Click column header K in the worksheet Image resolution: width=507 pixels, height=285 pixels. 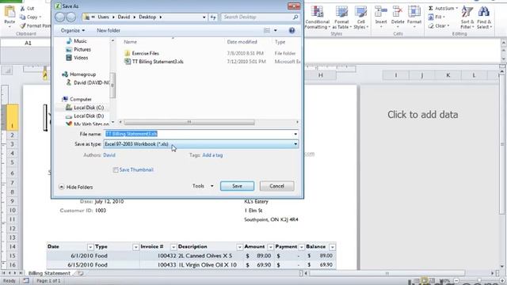coord(448,75)
